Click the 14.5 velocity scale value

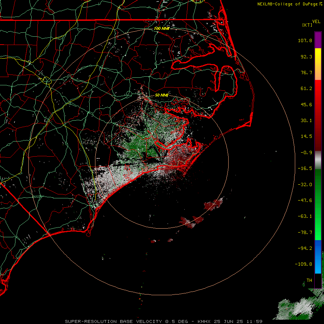point(306,136)
